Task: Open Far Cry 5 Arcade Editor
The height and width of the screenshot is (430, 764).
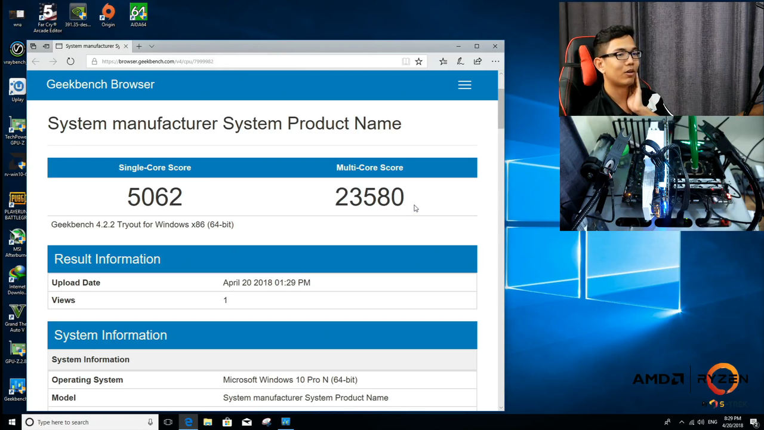Action: (x=47, y=11)
